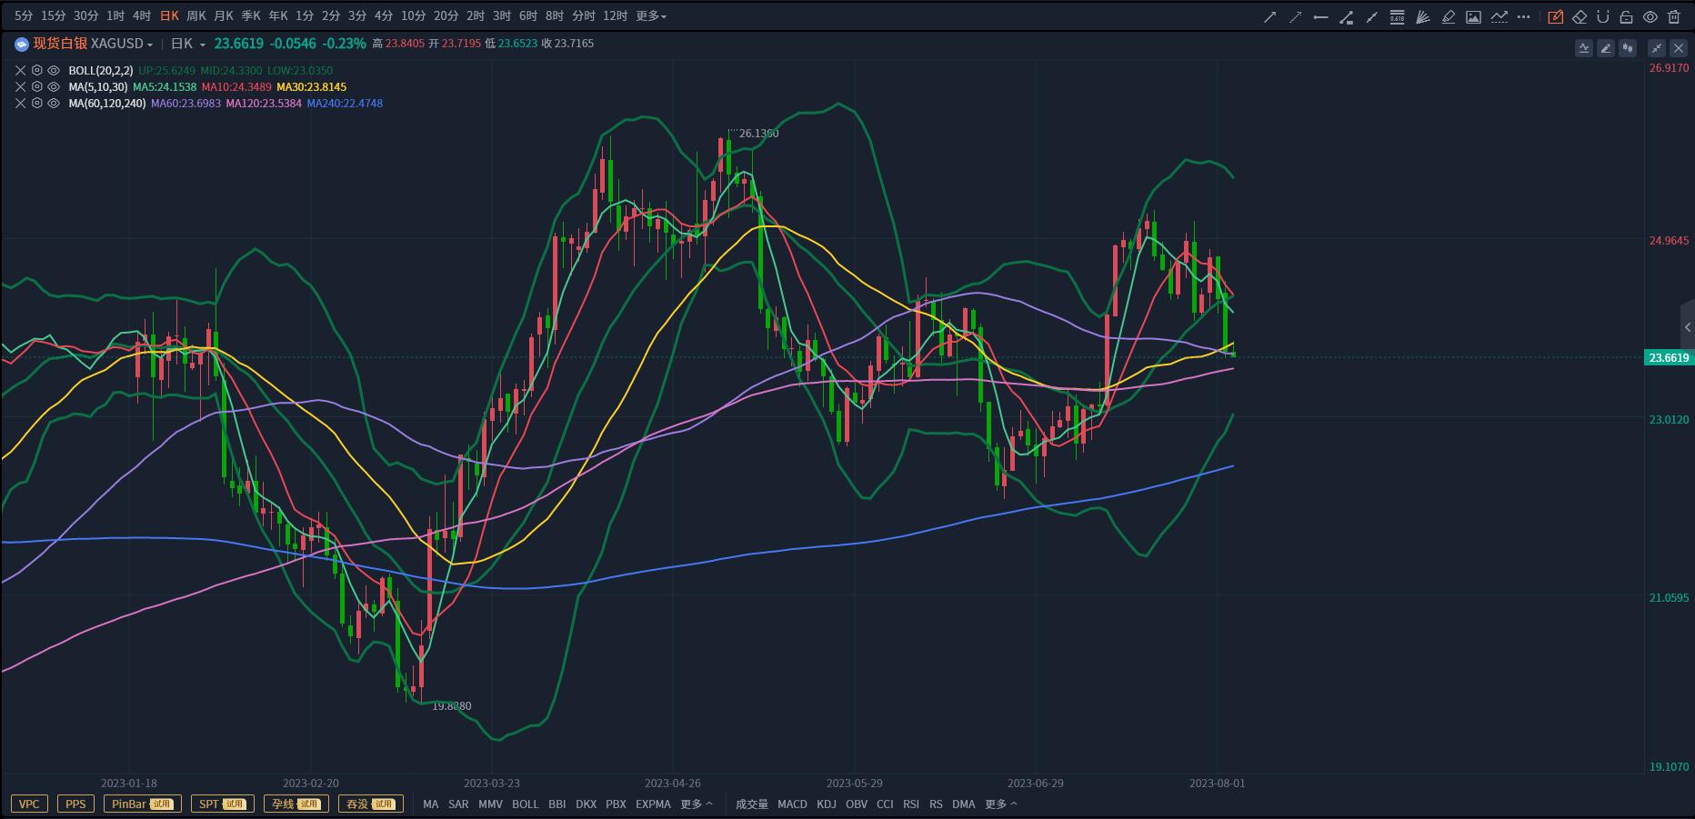Toggle visibility of the BOLL(20,2,2) indicator
This screenshot has height=819, width=1695.
pyautogui.click(x=54, y=70)
